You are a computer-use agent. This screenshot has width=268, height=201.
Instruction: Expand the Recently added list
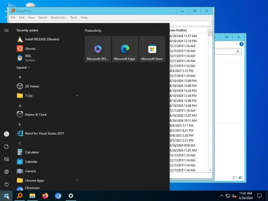point(23,68)
